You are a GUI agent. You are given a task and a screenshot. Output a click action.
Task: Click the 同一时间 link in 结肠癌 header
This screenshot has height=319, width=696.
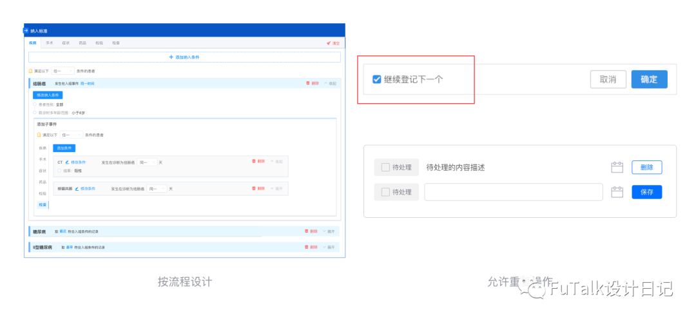point(88,83)
